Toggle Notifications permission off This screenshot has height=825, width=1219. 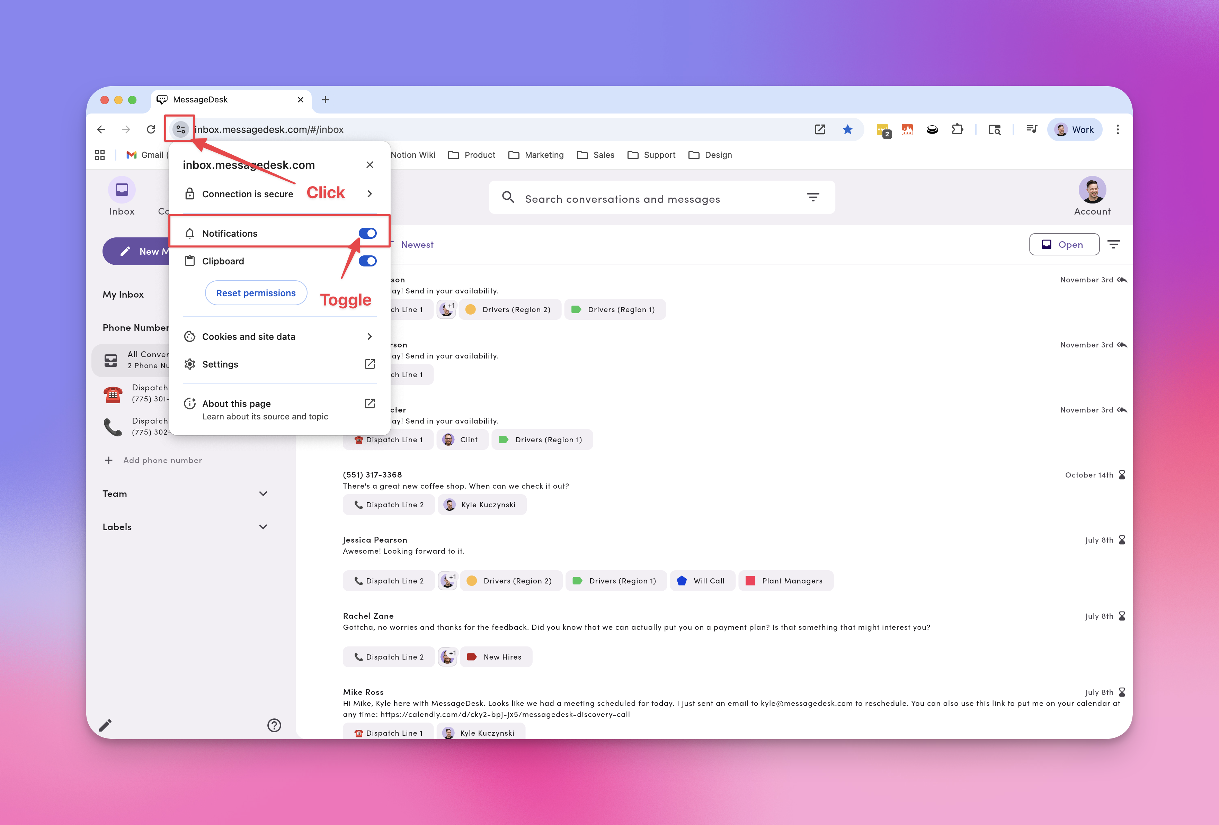pos(367,233)
